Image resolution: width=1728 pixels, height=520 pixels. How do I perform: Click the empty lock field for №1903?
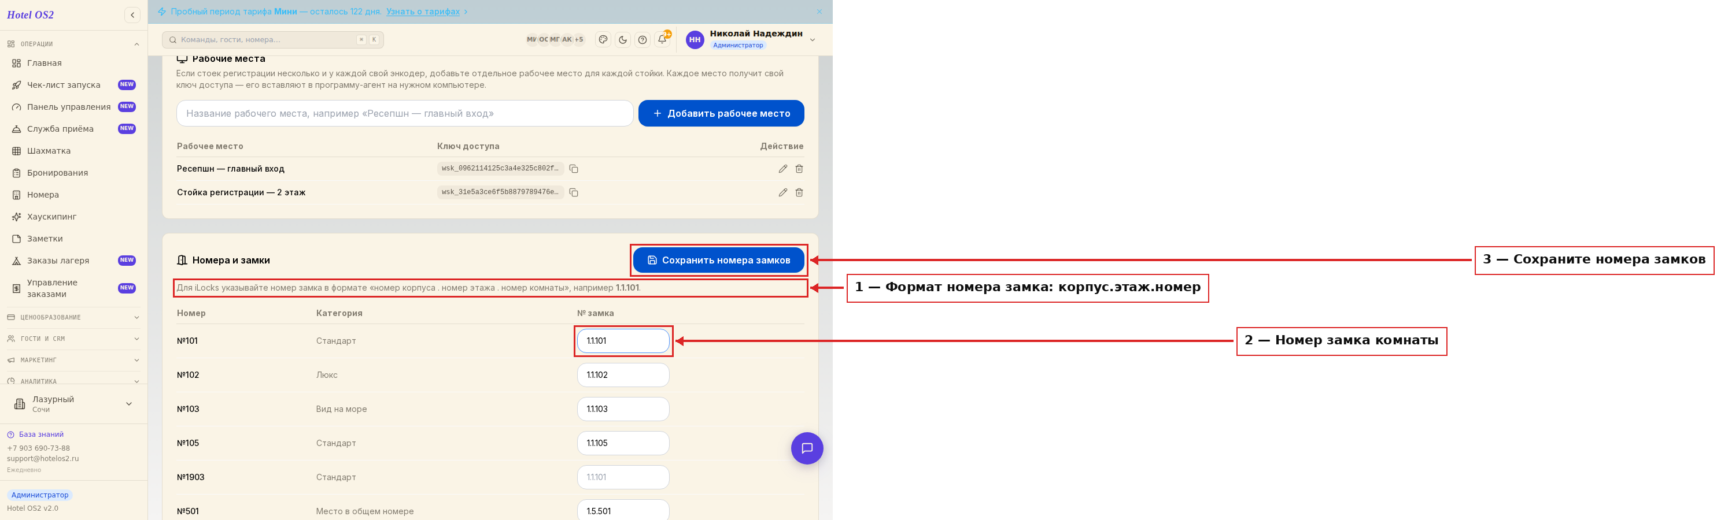click(623, 477)
